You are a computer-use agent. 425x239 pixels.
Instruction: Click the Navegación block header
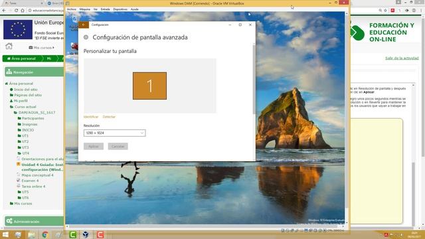pyautogui.click(x=34, y=72)
